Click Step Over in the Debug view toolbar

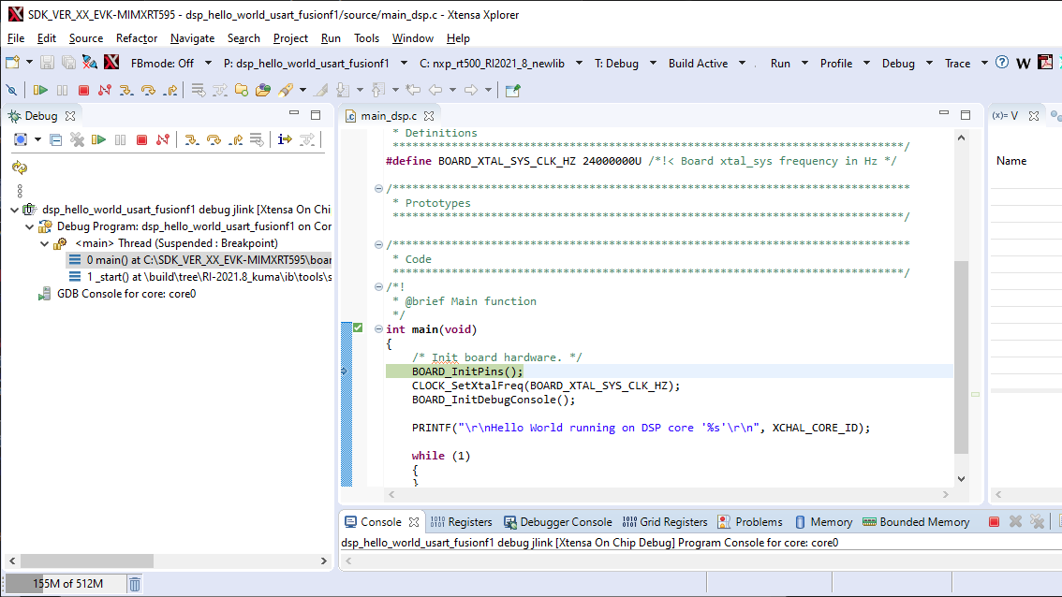pyautogui.click(x=214, y=139)
